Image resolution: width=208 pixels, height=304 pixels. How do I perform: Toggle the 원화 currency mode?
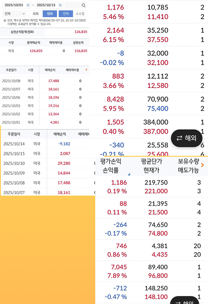[x=49, y=14]
